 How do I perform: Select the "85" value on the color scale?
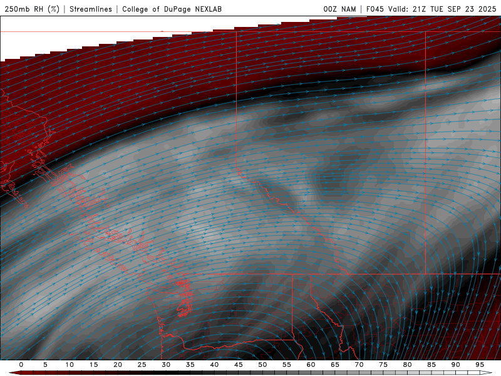coord(431,365)
